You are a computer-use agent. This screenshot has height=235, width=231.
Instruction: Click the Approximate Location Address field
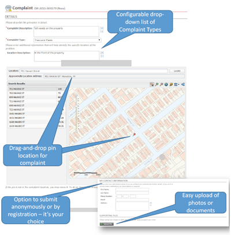[x=114, y=76]
